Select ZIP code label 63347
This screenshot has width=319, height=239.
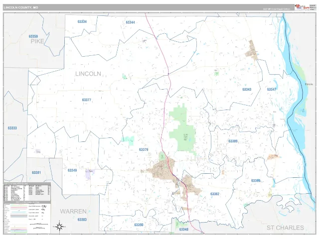(x=272, y=90)
